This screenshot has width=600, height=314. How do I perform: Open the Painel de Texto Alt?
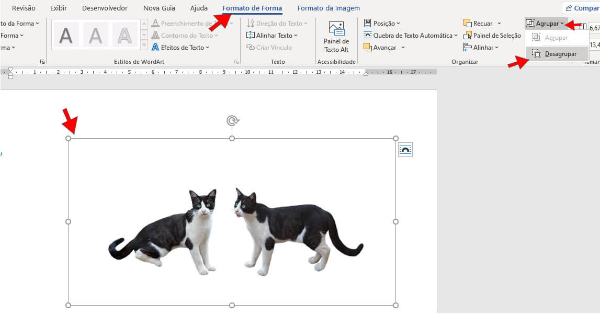click(336, 37)
